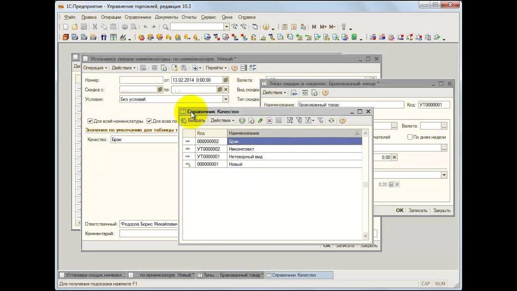The width and height of the screenshot is (517, 291).
Task: Toggle the Для всей номенклатуры checkbox
Action: pyautogui.click(x=90, y=121)
